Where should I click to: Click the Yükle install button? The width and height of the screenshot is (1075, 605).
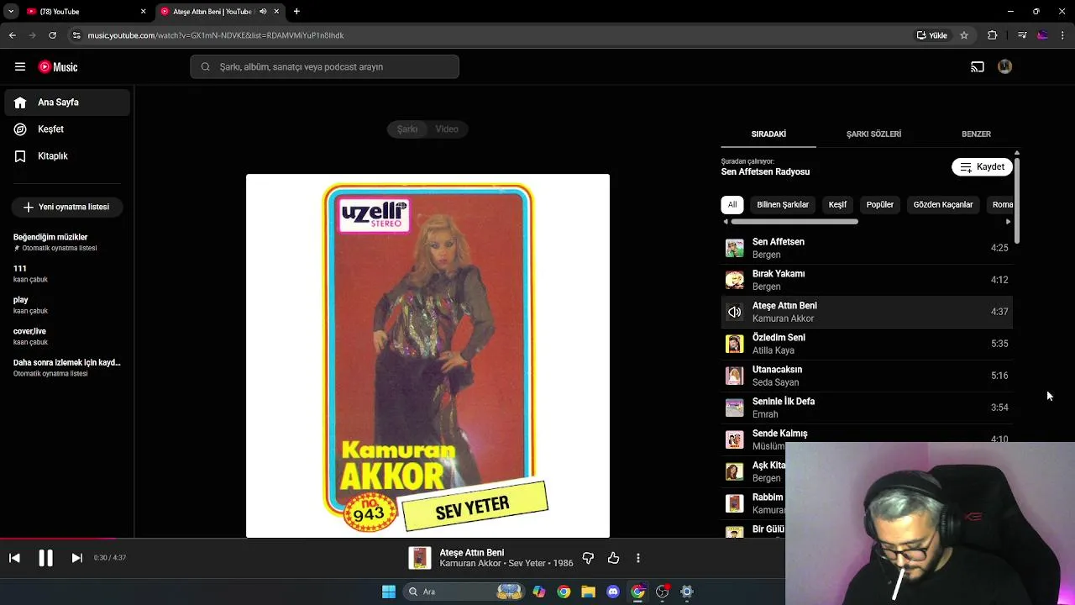(932, 35)
